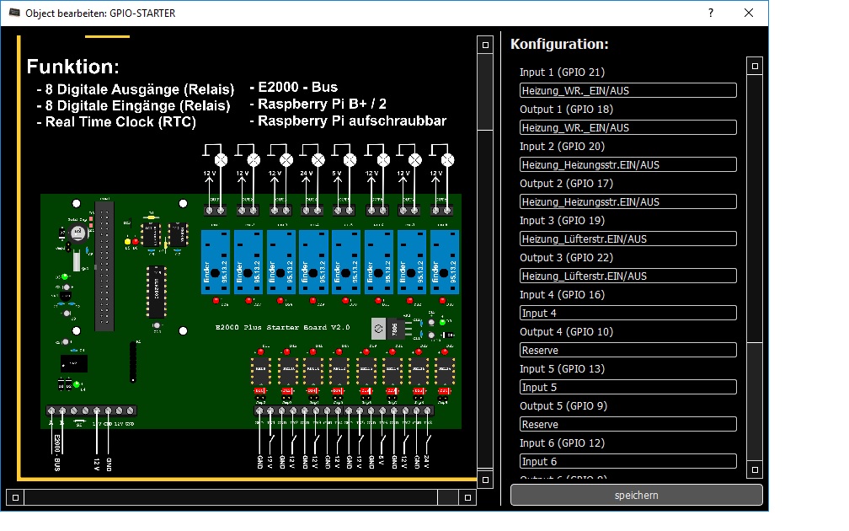
Task: Click the lamp symbol above the 24 V label
Action: pos(318,158)
